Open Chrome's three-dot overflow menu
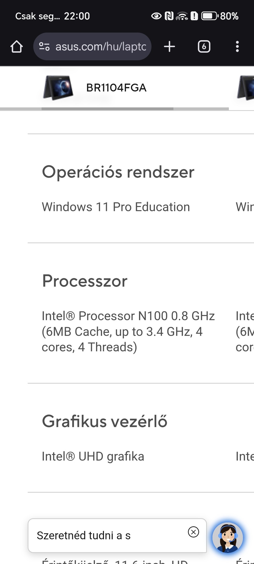This screenshot has width=254, height=564. coord(237,47)
